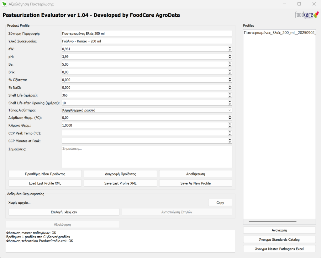Click the Υλικό Συσκευασίας input field
This screenshot has width=321, height=258.
coord(147,41)
